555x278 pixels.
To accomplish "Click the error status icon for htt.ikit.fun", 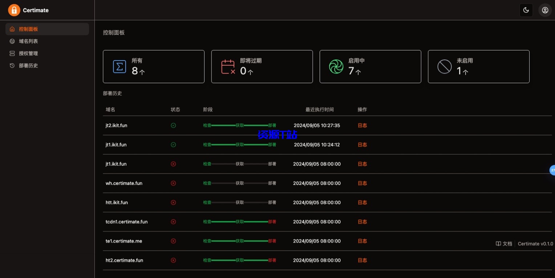I will click(x=173, y=202).
